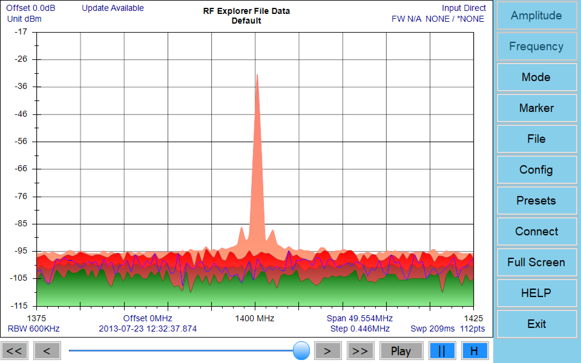This screenshot has height=363, width=581.
Task: Toggle the pause (||) button
Action: pyautogui.click(x=442, y=351)
